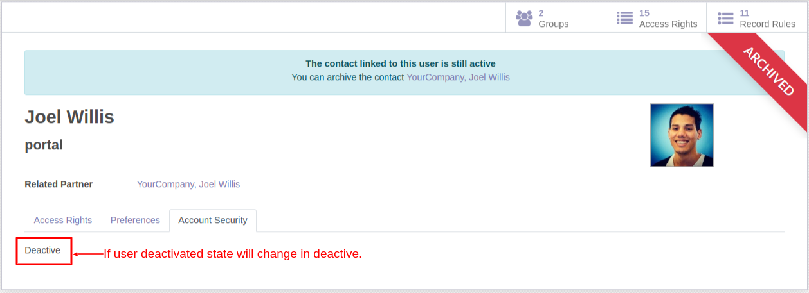Click the portal login text
The width and height of the screenshot is (809, 293).
(x=44, y=146)
